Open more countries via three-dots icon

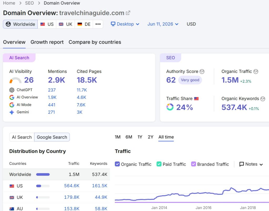pyautogui.click(x=98, y=24)
